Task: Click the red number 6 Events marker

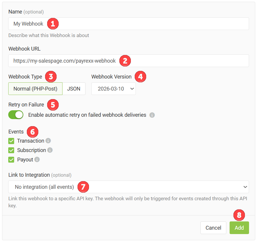Action: coord(32,131)
